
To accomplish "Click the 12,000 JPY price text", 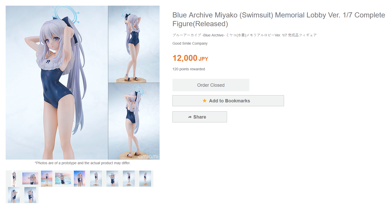I will 190,58.
